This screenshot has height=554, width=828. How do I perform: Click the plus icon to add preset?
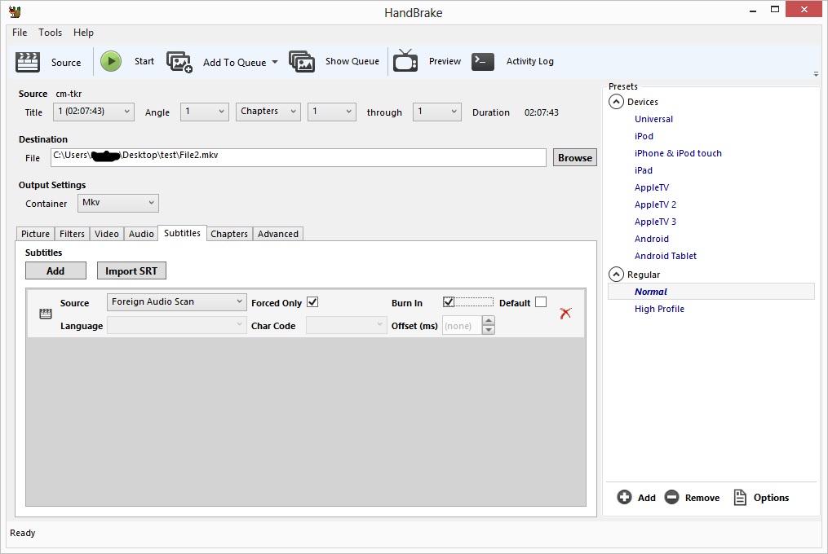tap(624, 497)
